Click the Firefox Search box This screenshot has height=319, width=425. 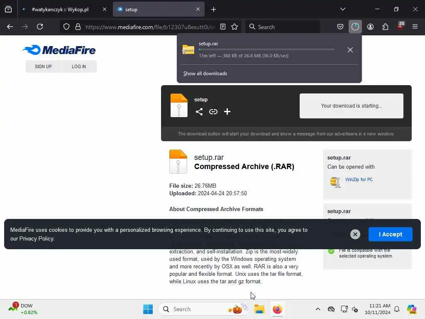coord(283,27)
